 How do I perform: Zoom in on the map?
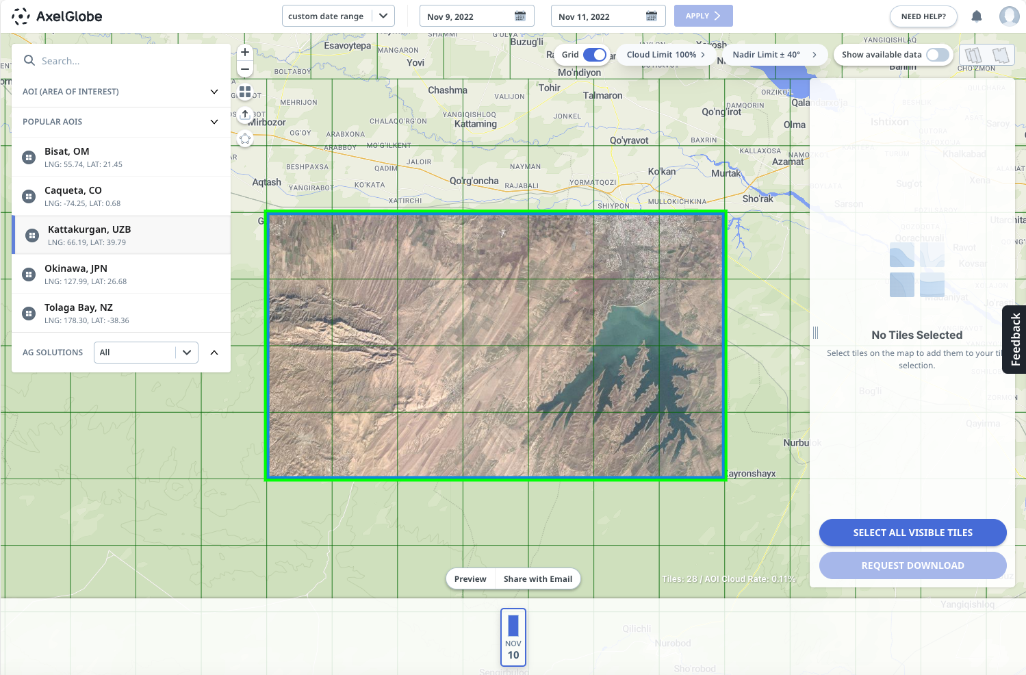[245, 53]
